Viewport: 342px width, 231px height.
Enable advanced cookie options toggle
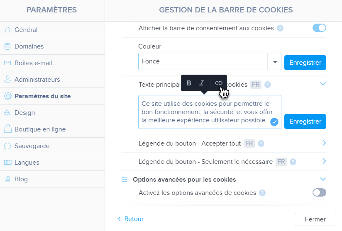(x=319, y=192)
